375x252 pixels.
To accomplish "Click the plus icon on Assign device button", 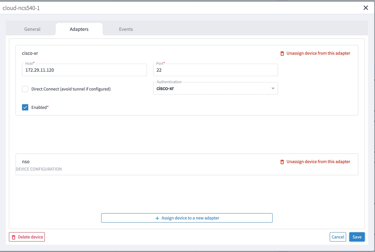I will tap(157, 218).
